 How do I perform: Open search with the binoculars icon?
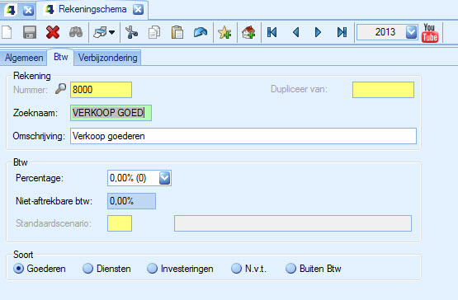coord(76,32)
